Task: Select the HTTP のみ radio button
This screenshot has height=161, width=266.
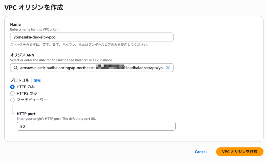Action: (x=12, y=87)
